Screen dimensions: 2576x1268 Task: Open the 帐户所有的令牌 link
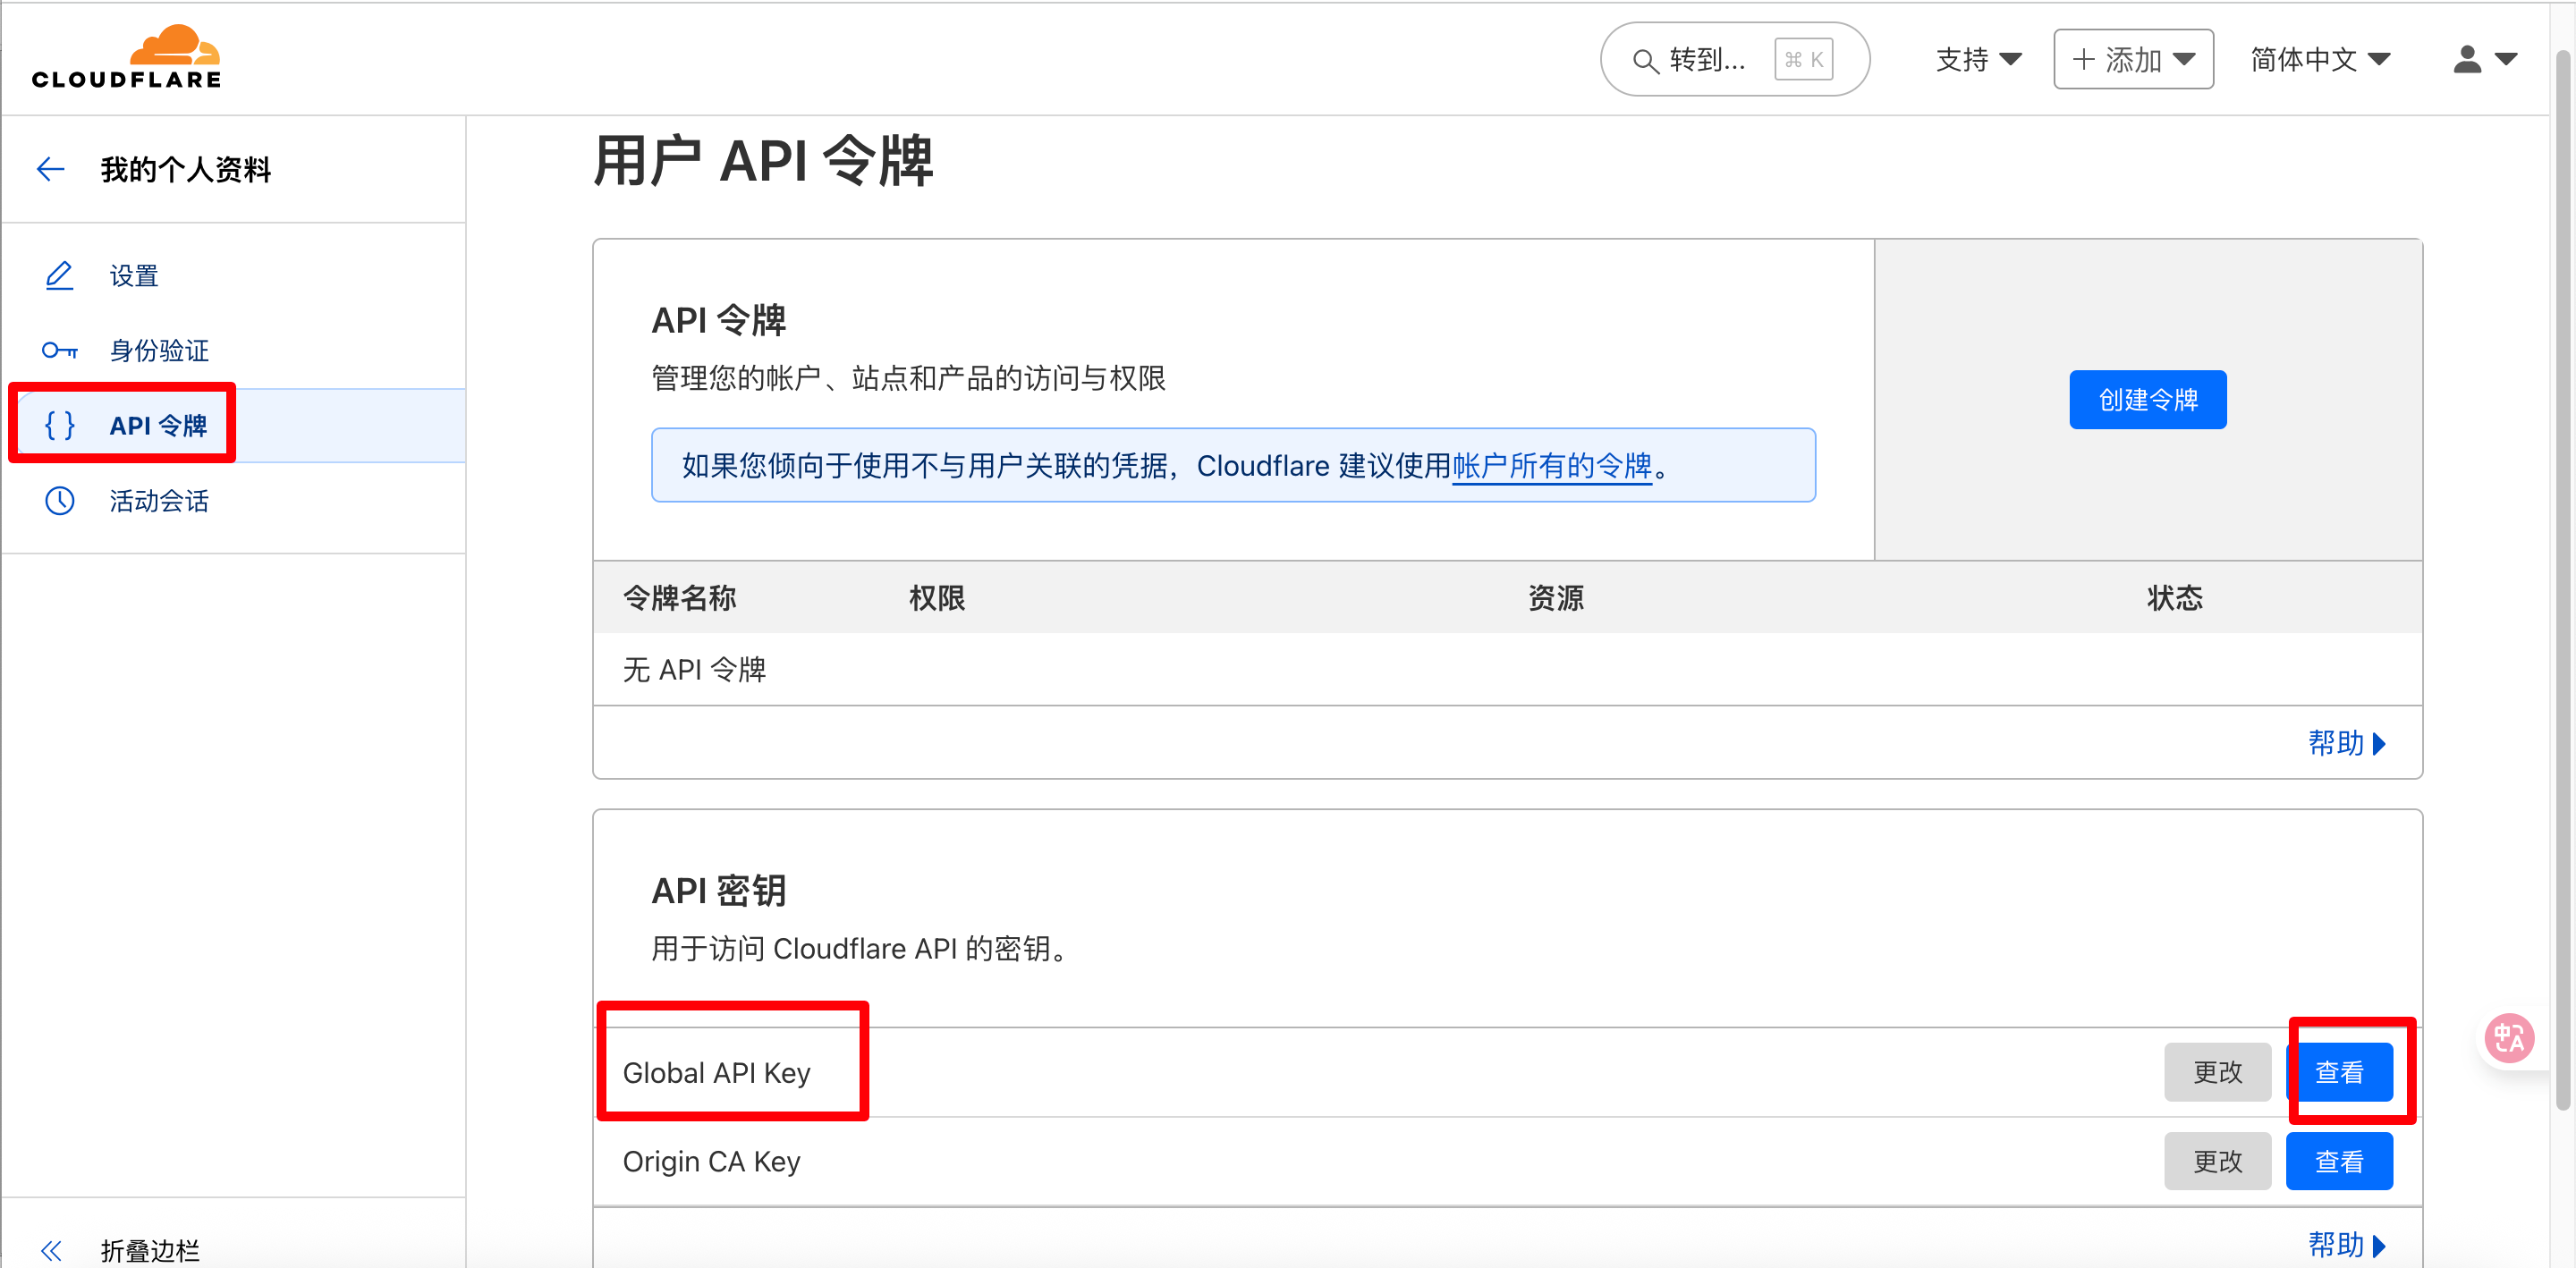click(x=1551, y=466)
